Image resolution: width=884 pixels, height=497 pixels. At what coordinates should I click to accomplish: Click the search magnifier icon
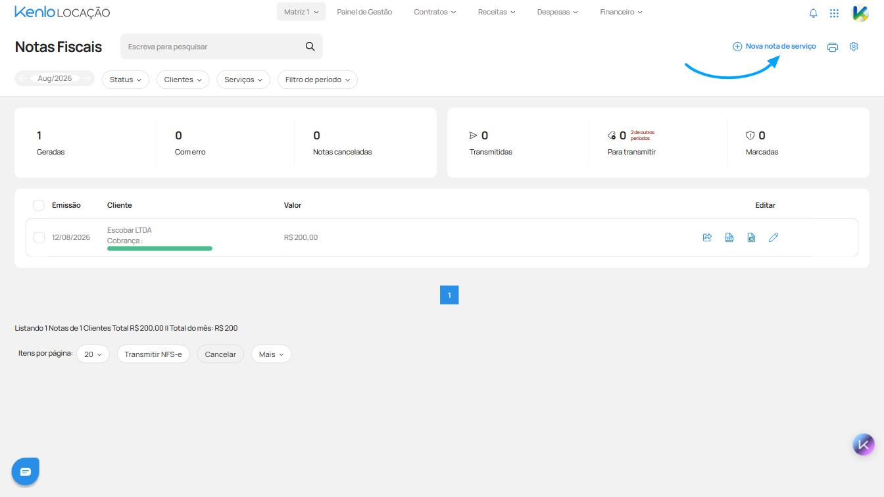pyautogui.click(x=310, y=47)
